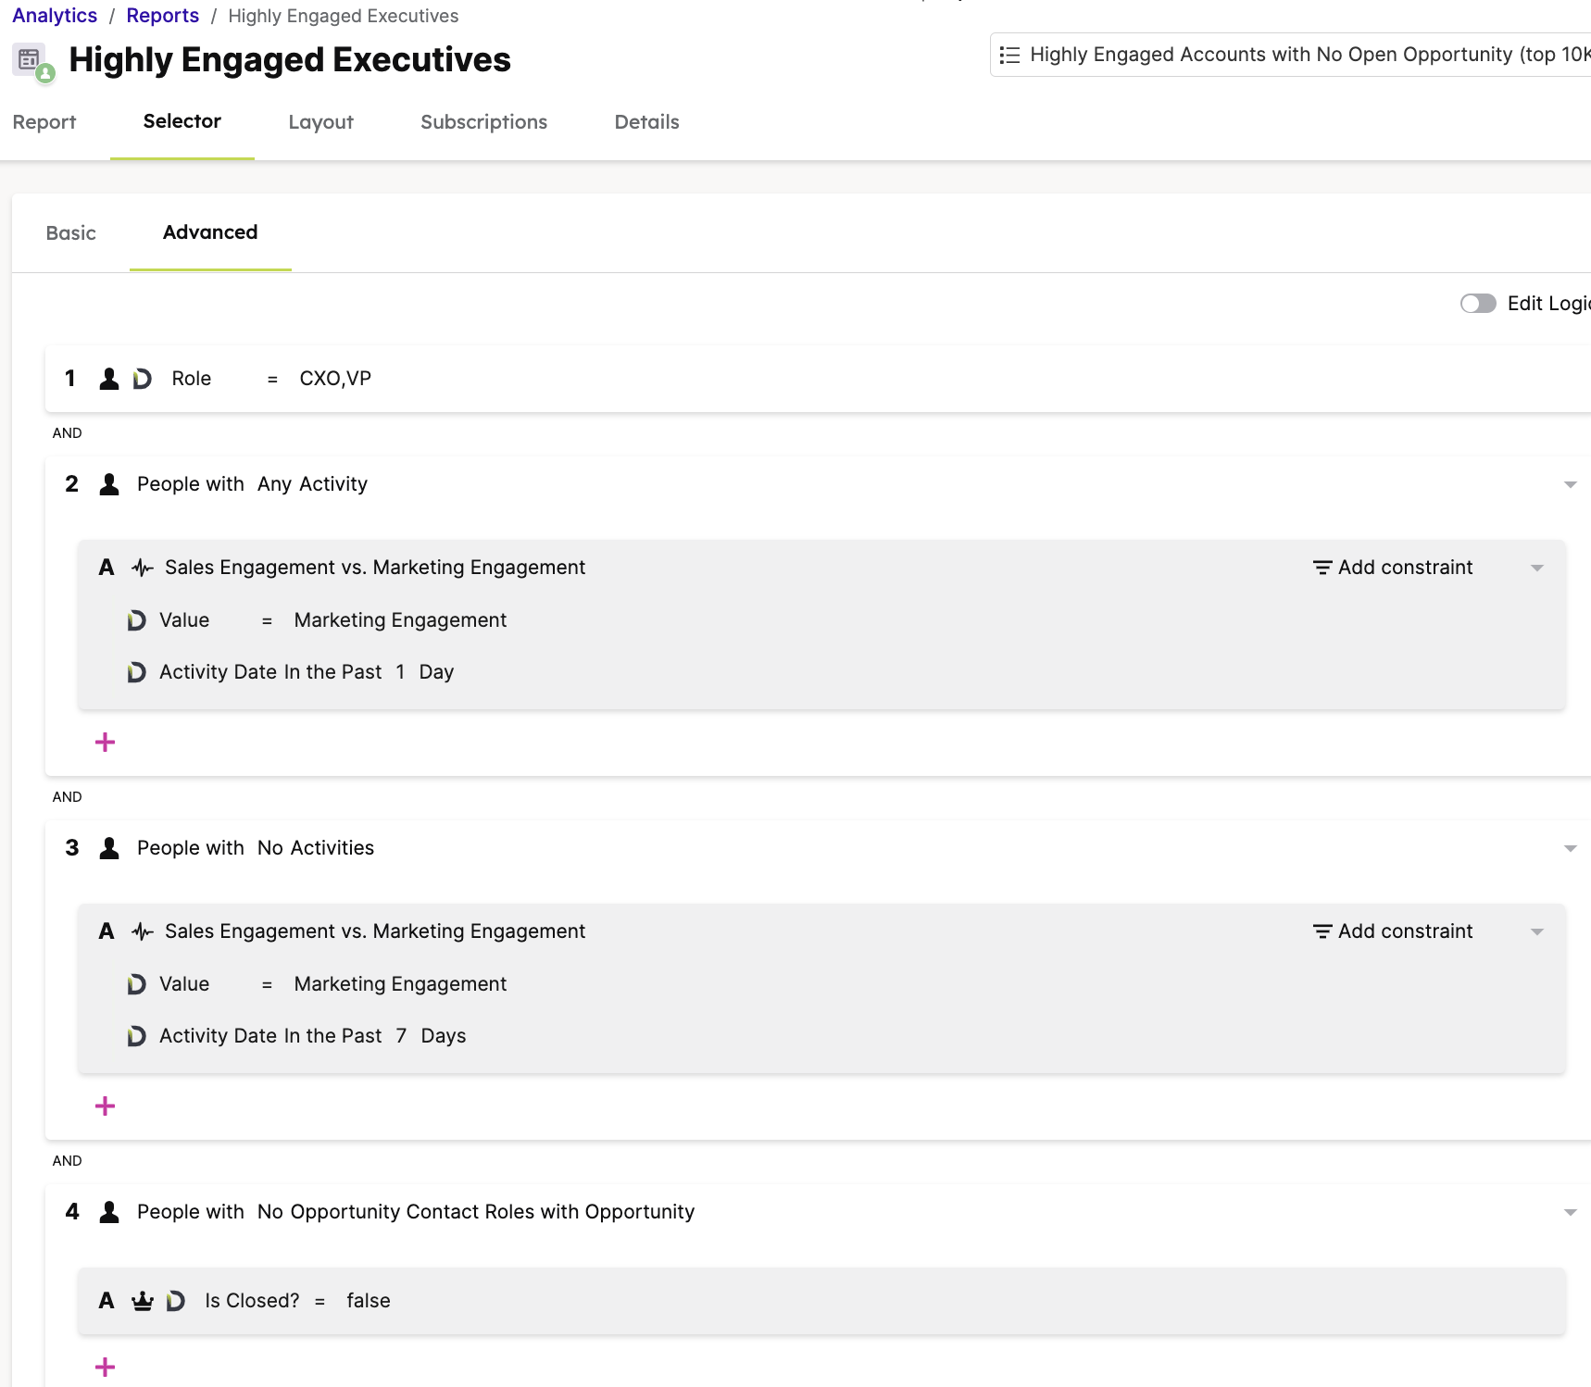Click Marketing Engagement value in filter 2
This screenshot has height=1387, width=1591.
[x=400, y=620]
